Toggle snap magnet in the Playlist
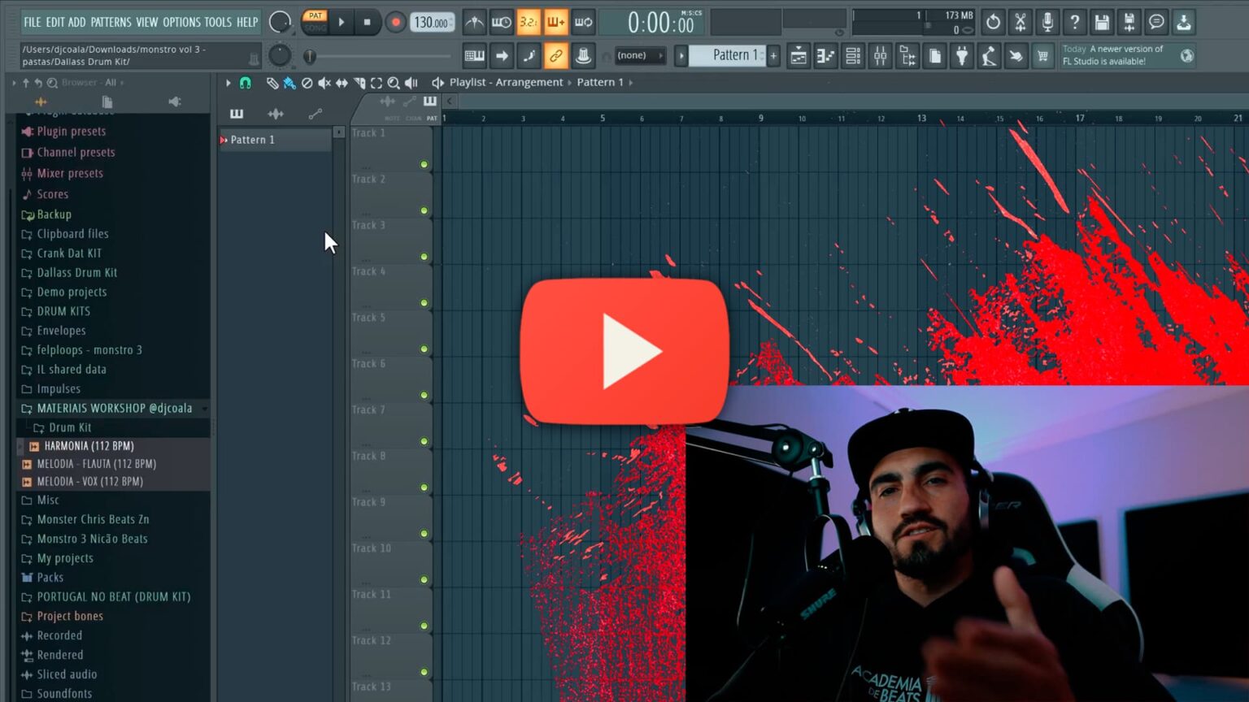 [x=246, y=82]
